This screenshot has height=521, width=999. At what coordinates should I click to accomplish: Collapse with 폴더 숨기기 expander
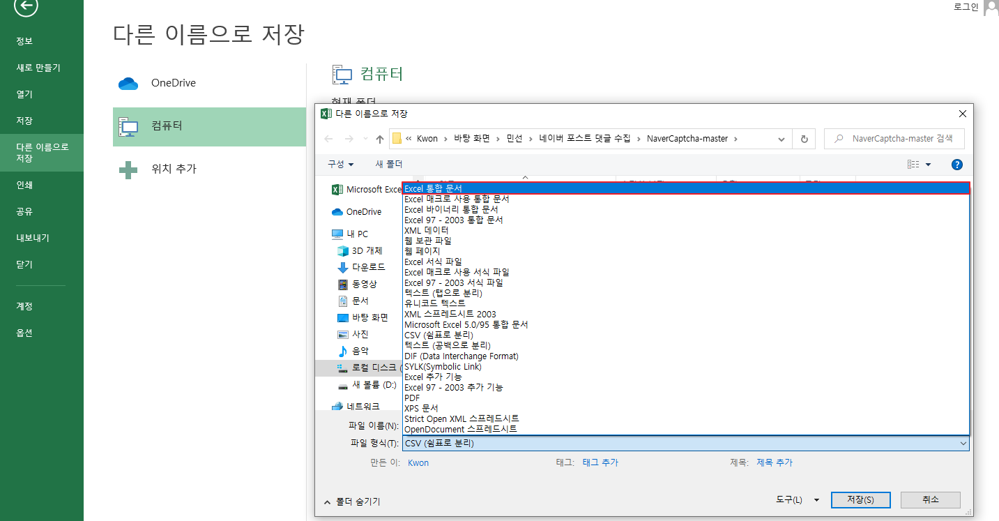(x=352, y=501)
